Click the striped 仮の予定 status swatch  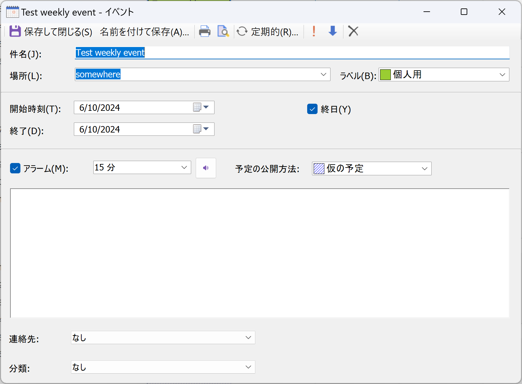[319, 169]
